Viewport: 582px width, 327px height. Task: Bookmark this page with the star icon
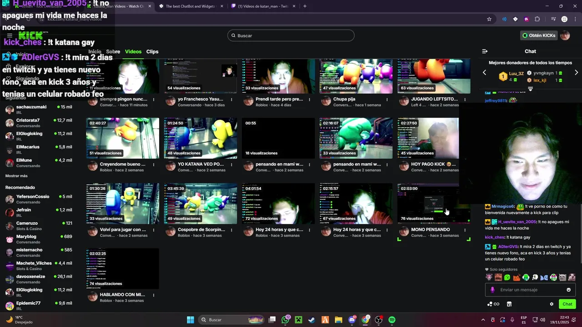(x=489, y=19)
